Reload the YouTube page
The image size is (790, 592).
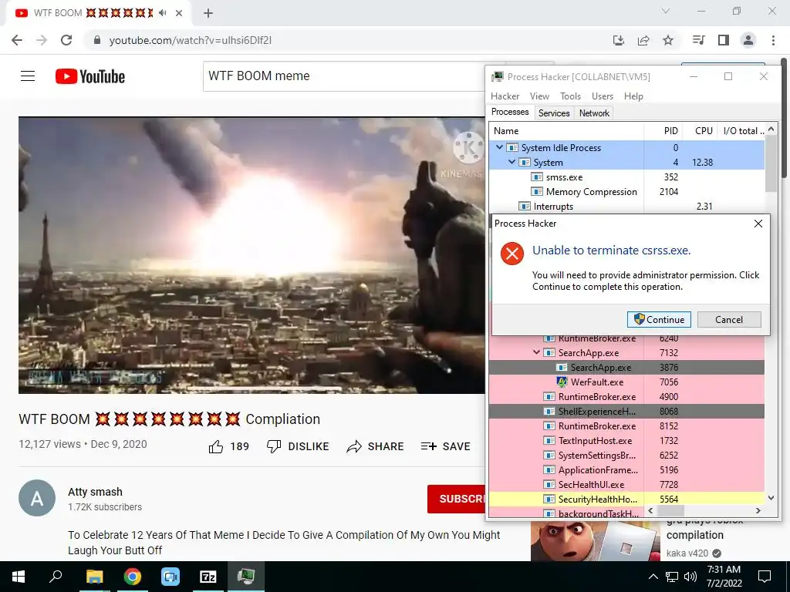[x=66, y=40]
